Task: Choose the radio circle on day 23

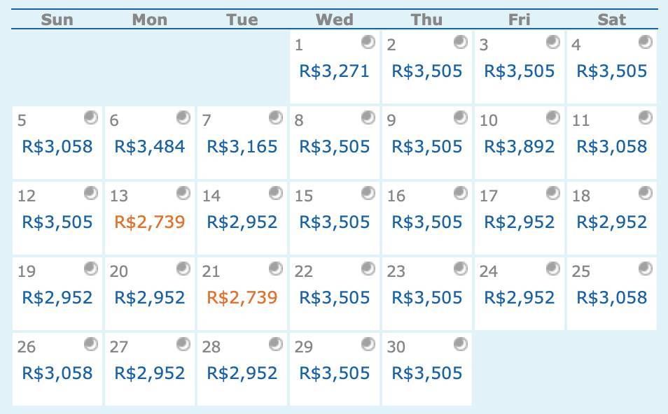Action: 461,269
